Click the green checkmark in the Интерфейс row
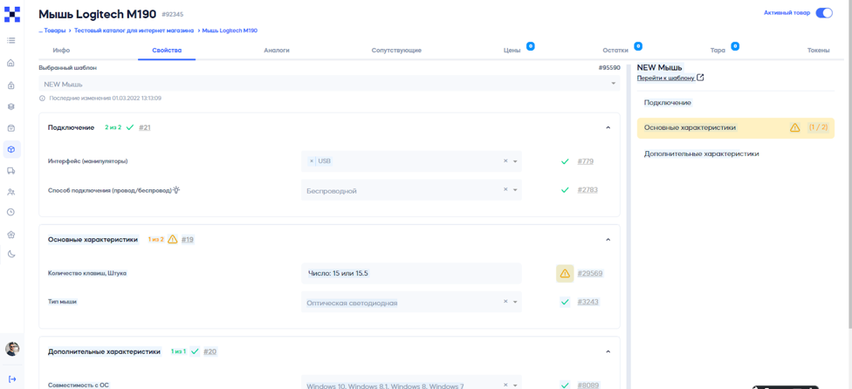Image resolution: width=852 pixels, height=389 pixels. point(565,161)
